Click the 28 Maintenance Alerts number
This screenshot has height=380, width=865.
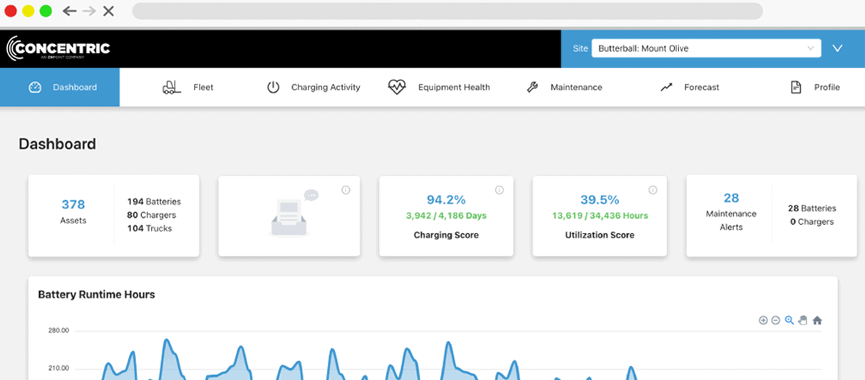point(731,198)
